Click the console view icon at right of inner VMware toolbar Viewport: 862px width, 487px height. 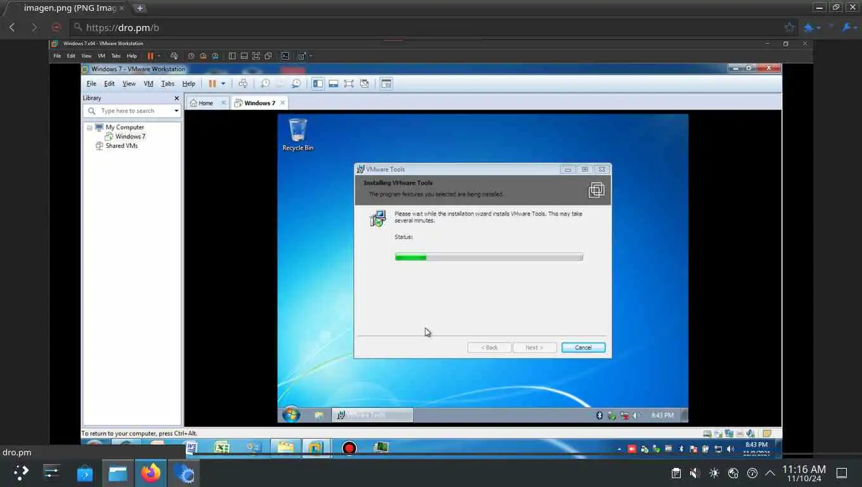386,84
